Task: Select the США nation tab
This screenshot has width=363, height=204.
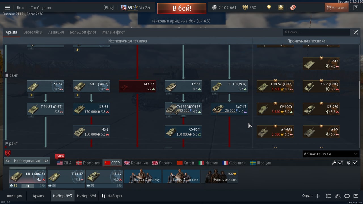Action: pyautogui.click(x=64, y=163)
